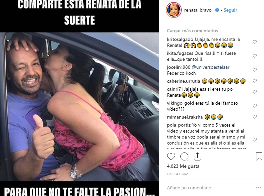Open renata_bravo_ profile username
264x196 pixels.
click(x=199, y=10)
